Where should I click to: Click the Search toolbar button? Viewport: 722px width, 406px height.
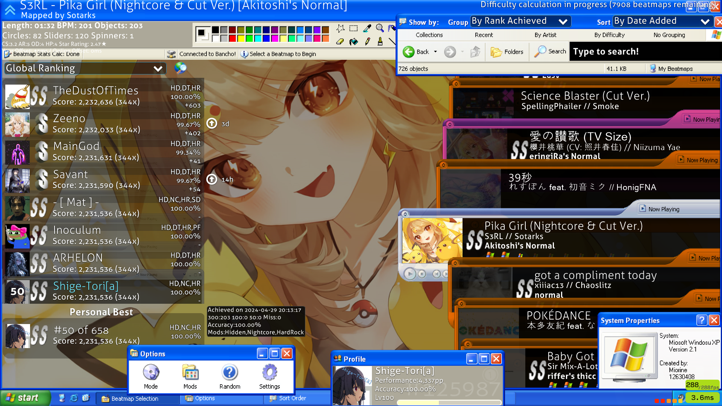pos(550,52)
